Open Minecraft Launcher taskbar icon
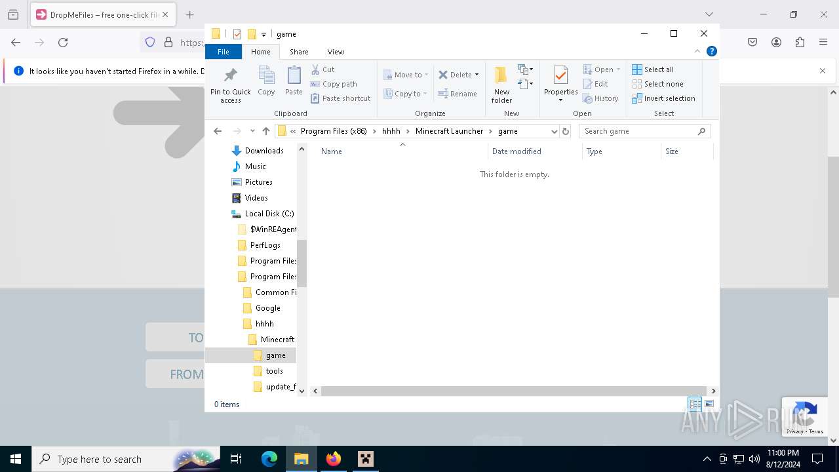839x472 pixels. coord(365,459)
